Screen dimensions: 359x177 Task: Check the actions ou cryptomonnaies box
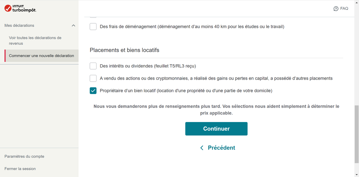click(x=93, y=78)
